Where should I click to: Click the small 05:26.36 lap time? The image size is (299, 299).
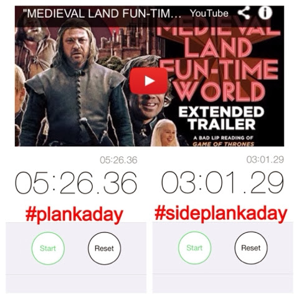pyautogui.click(x=118, y=160)
